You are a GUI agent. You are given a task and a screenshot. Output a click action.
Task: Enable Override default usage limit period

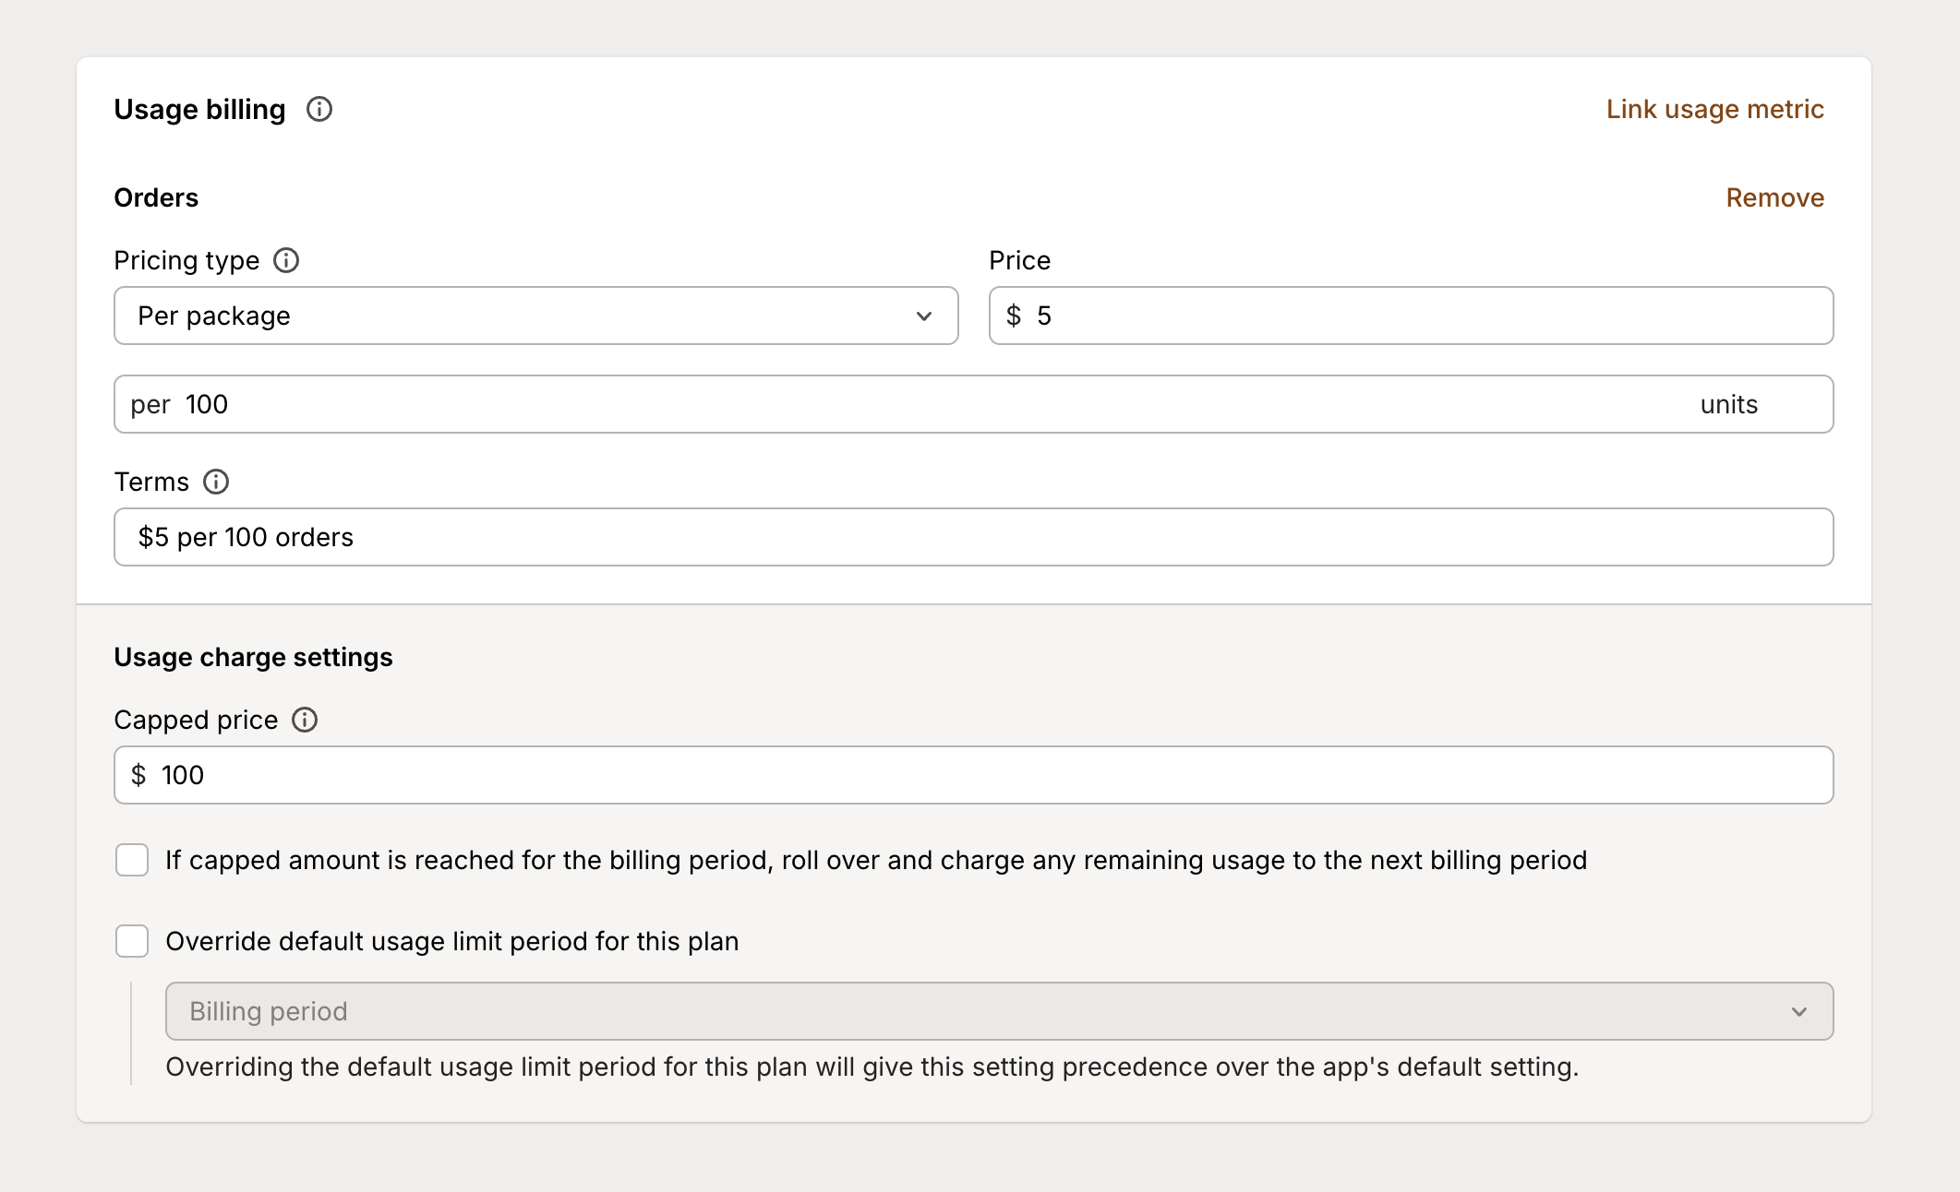coord(132,941)
